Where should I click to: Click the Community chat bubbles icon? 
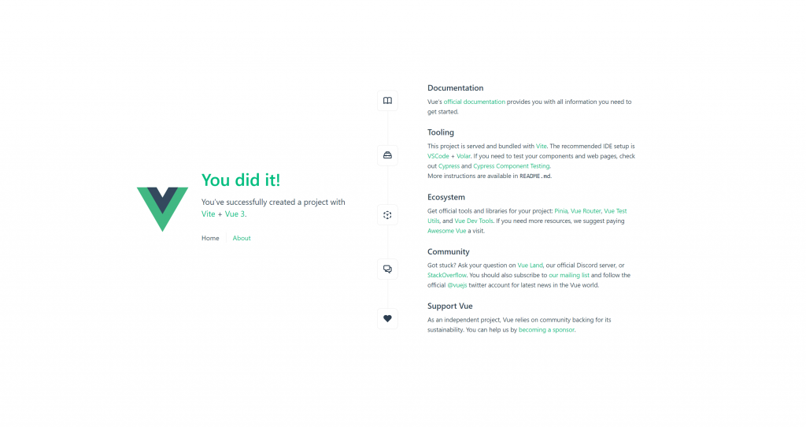coord(387,269)
